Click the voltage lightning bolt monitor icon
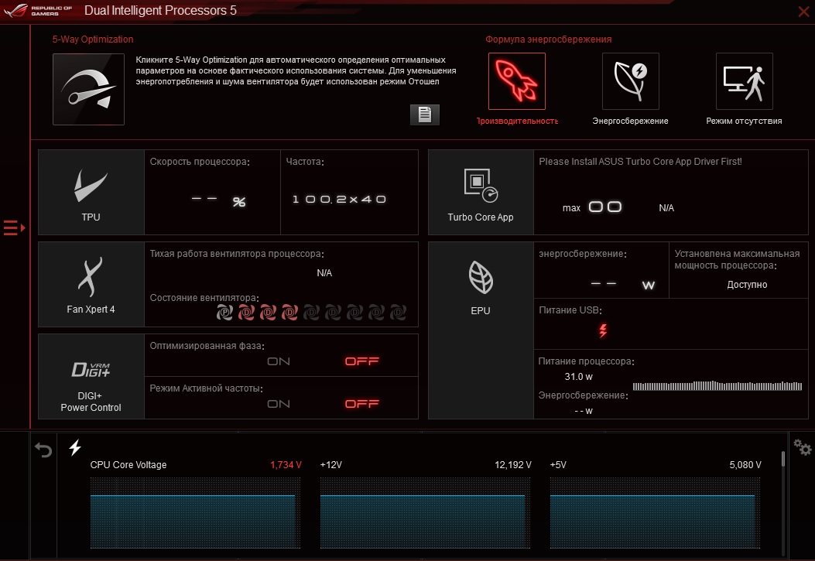The image size is (815, 561). point(75,447)
